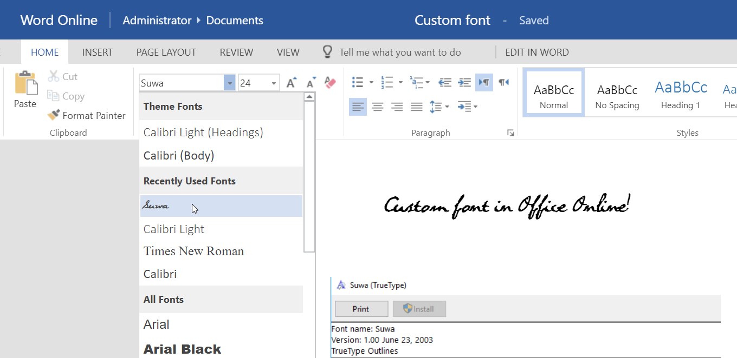Apply the No Spacing style
The width and height of the screenshot is (737, 358).
coord(617,92)
